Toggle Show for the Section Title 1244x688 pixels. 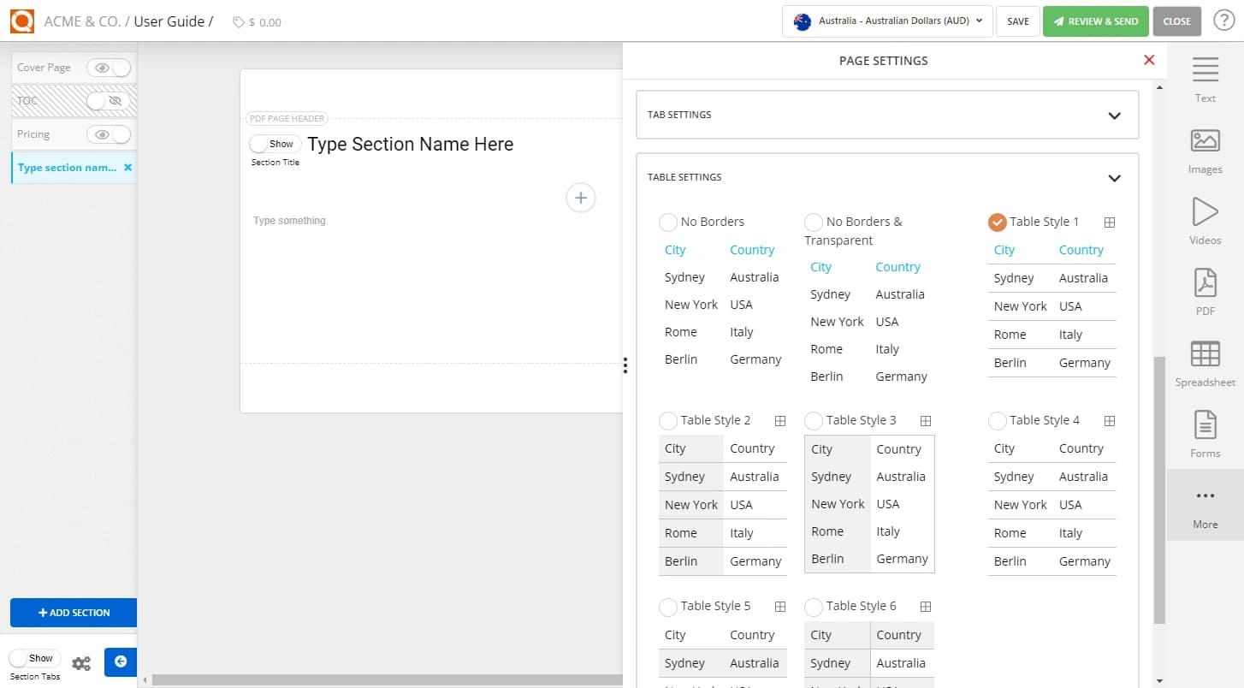coord(274,144)
